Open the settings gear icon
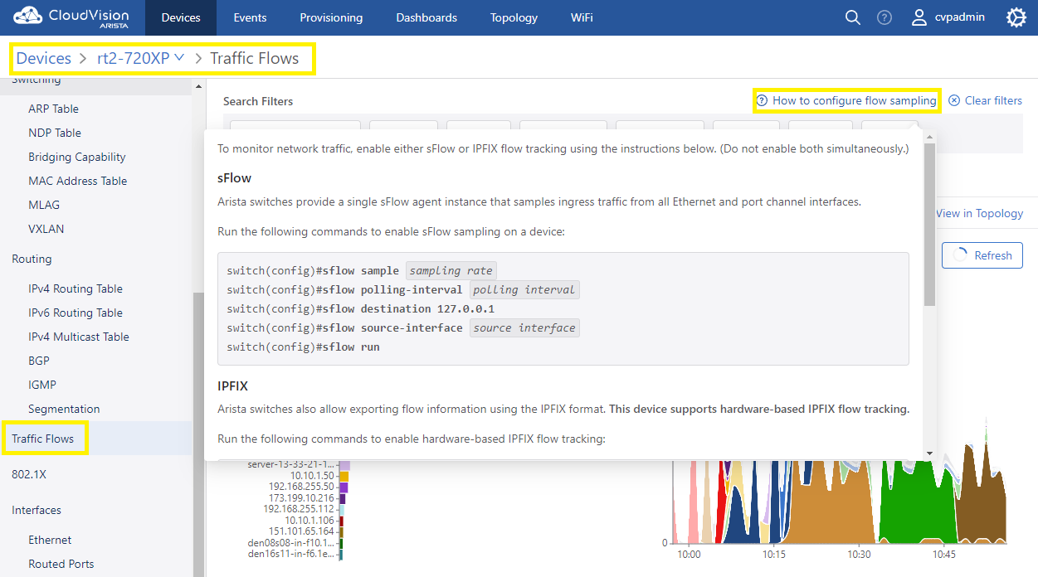Image resolution: width=1038 pixels, height=577 pixels. 1016,17
